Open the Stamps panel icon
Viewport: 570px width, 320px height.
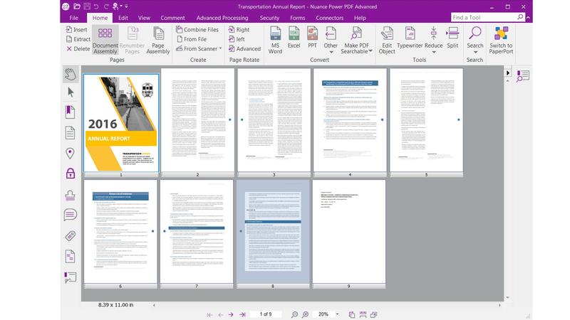click(70, 195)
